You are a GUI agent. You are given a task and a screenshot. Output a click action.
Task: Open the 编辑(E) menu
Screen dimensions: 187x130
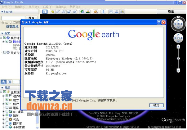[x=20, y=7]
